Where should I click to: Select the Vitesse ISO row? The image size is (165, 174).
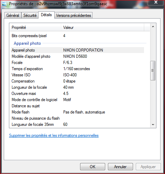tap(78, 75)
